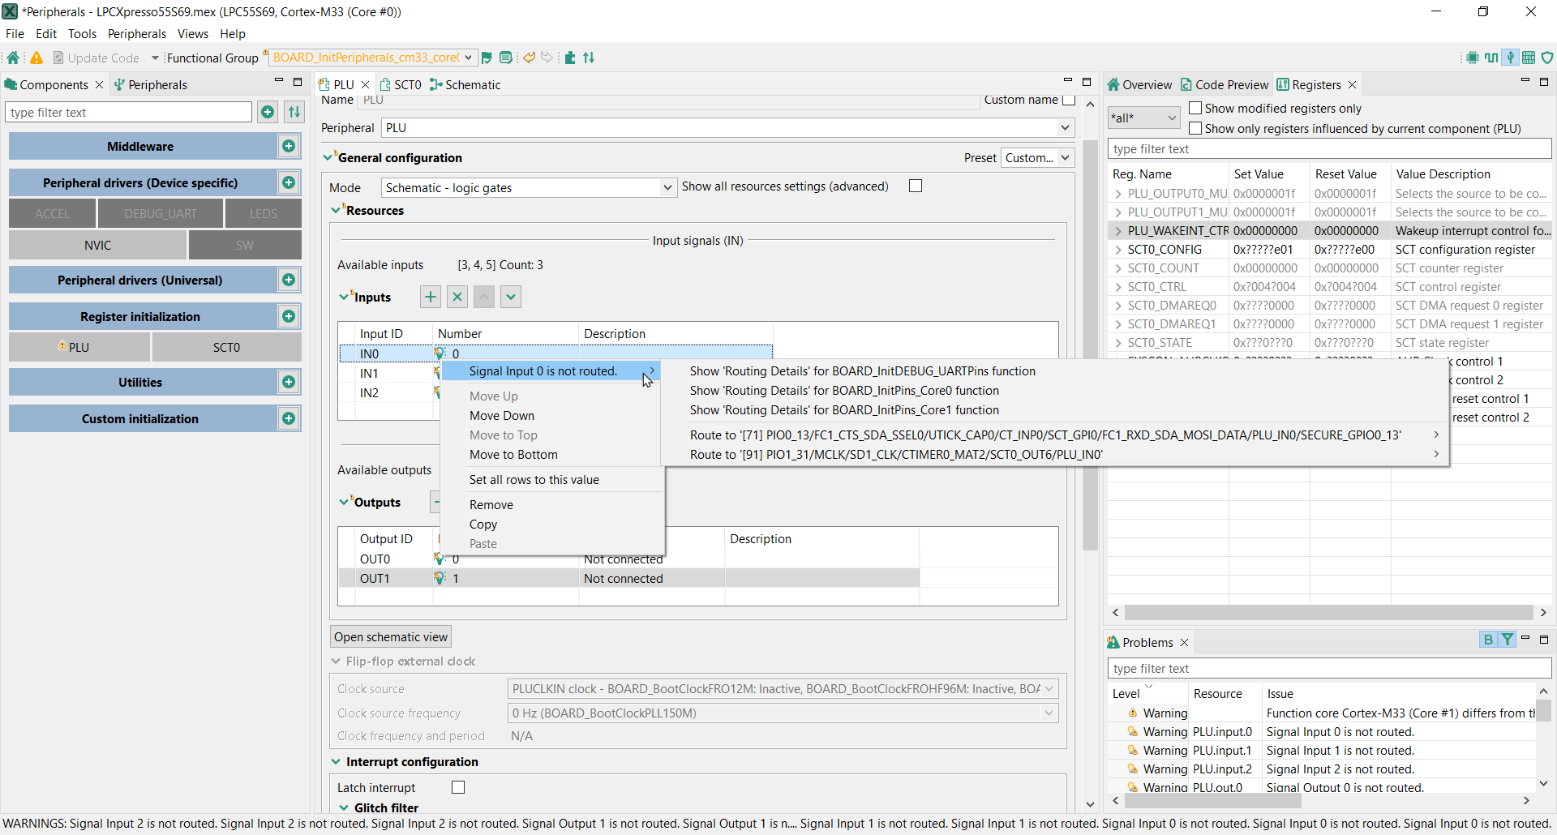Add a new Middleware component with plus icon
Image resolution: width=1557 pixels, height=835 pixels.
(x=289, y=146)
